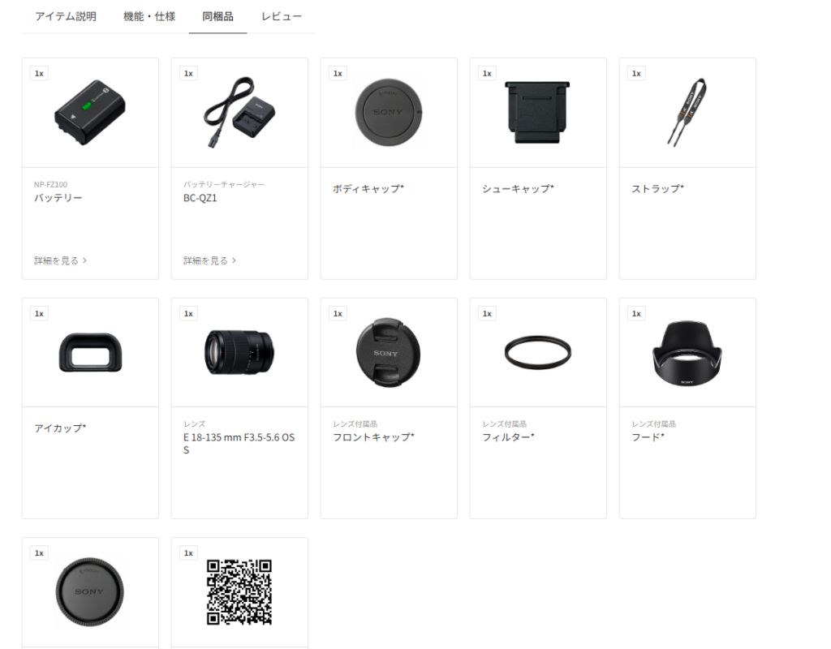This screenshot has height=649, width=831.
Task: Go to the レビュー tab
Action: pos(282,16)
